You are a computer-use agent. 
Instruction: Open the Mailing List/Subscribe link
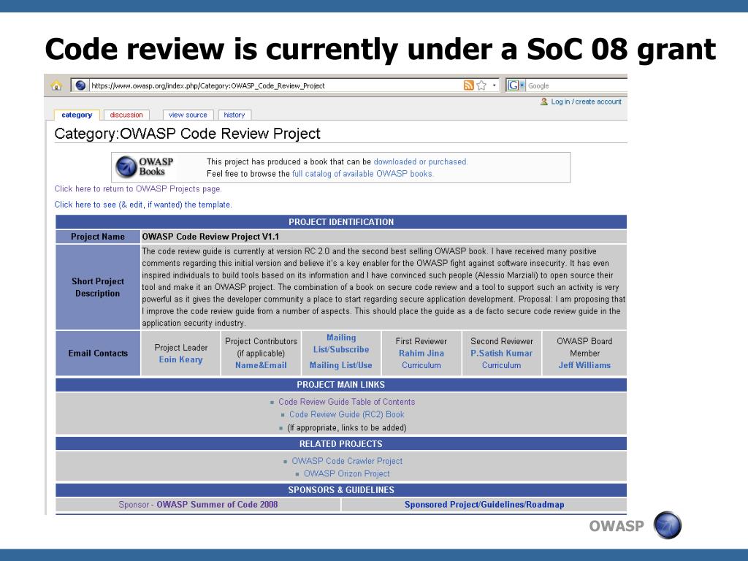(x=341, y=343)
